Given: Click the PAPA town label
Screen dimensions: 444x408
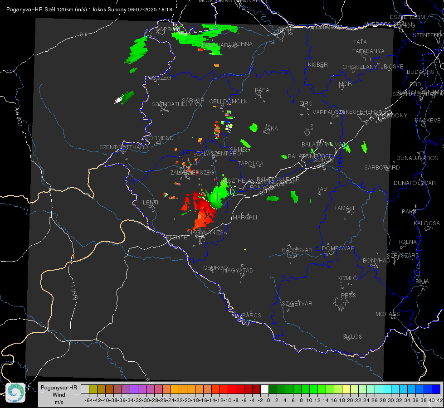Looking at the screenshot, I should click(262, 90).
